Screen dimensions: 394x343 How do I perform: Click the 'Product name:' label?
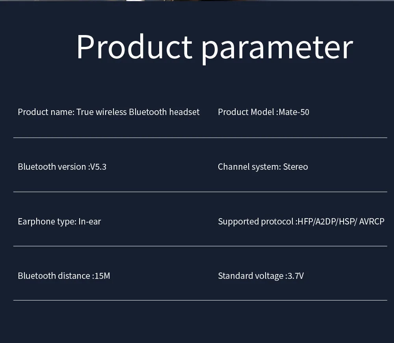46,112
